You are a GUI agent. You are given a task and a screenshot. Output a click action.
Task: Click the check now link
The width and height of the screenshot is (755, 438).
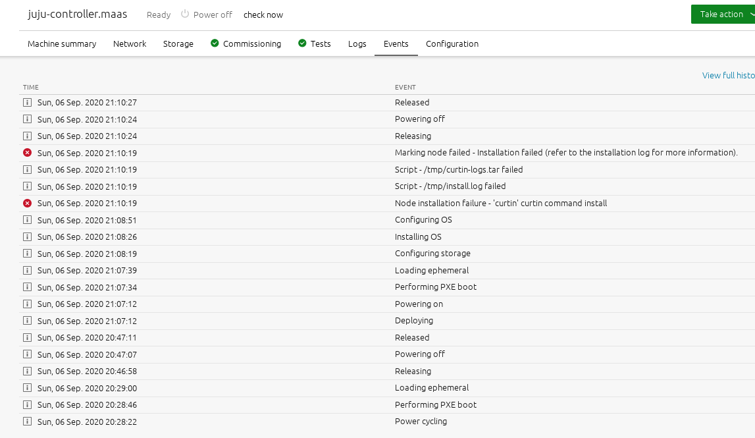click(x=263, y=15)
